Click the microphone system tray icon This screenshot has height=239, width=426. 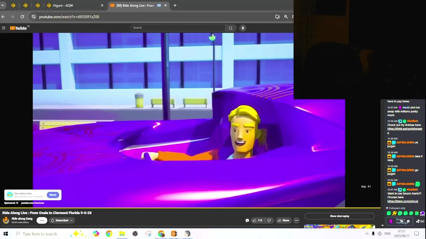click(373, 234)
